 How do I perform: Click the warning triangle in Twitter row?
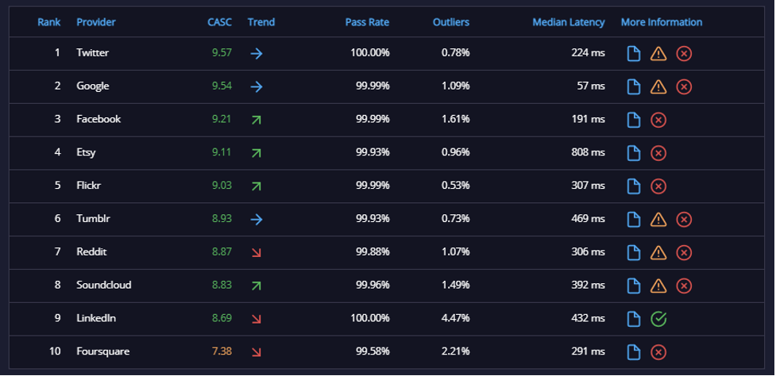658,53
